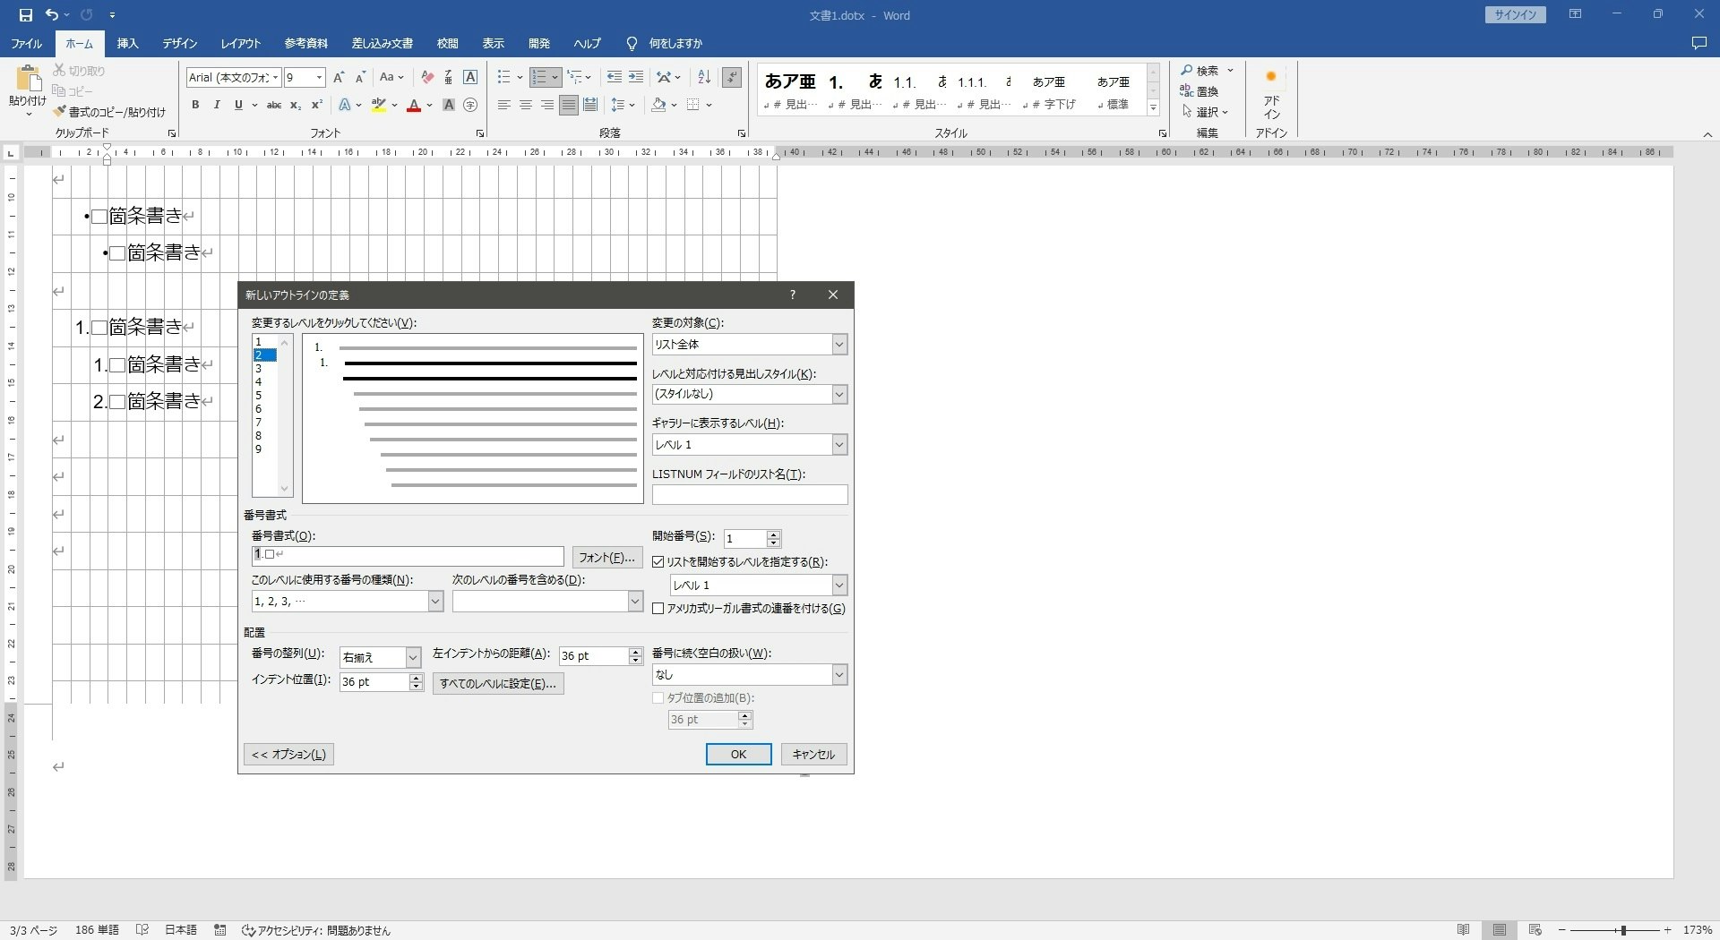Image resolution: width=1720 pixels, height=940 pixels.
Task: Undo the last action in title bar
Action: coord(52,15)
